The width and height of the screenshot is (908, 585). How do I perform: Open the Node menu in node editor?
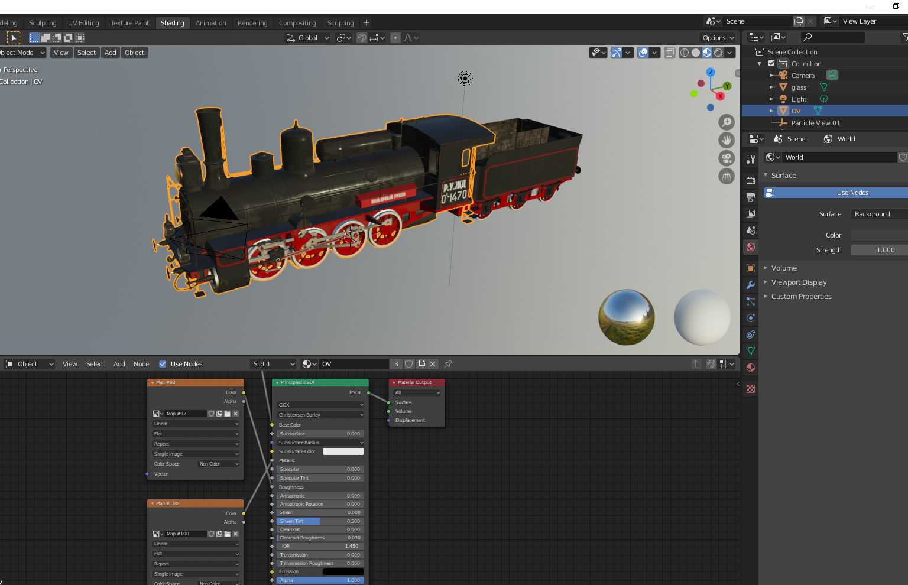pyautogui.click(x=141, y=364)
